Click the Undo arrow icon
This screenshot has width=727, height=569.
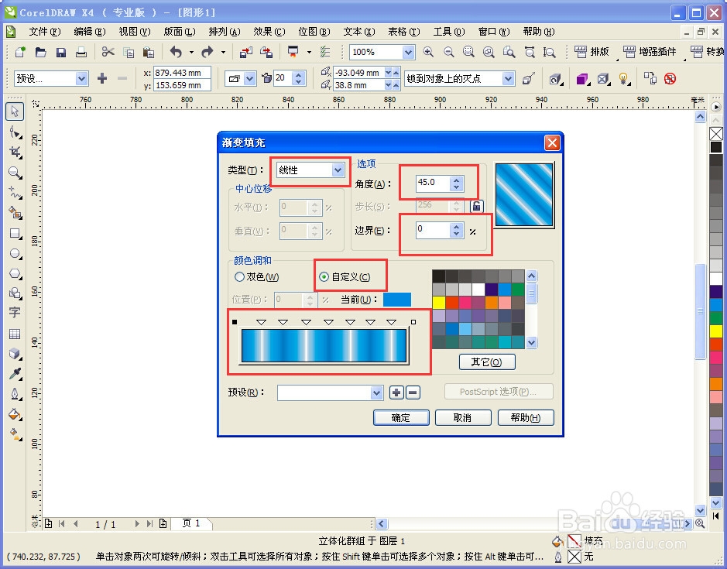point(176,52)
